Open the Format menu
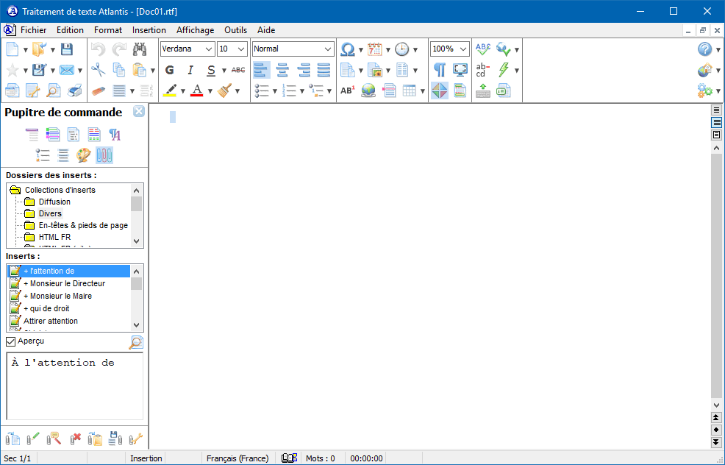This screenshot has width=725, height=465. [x=108, y=30]
